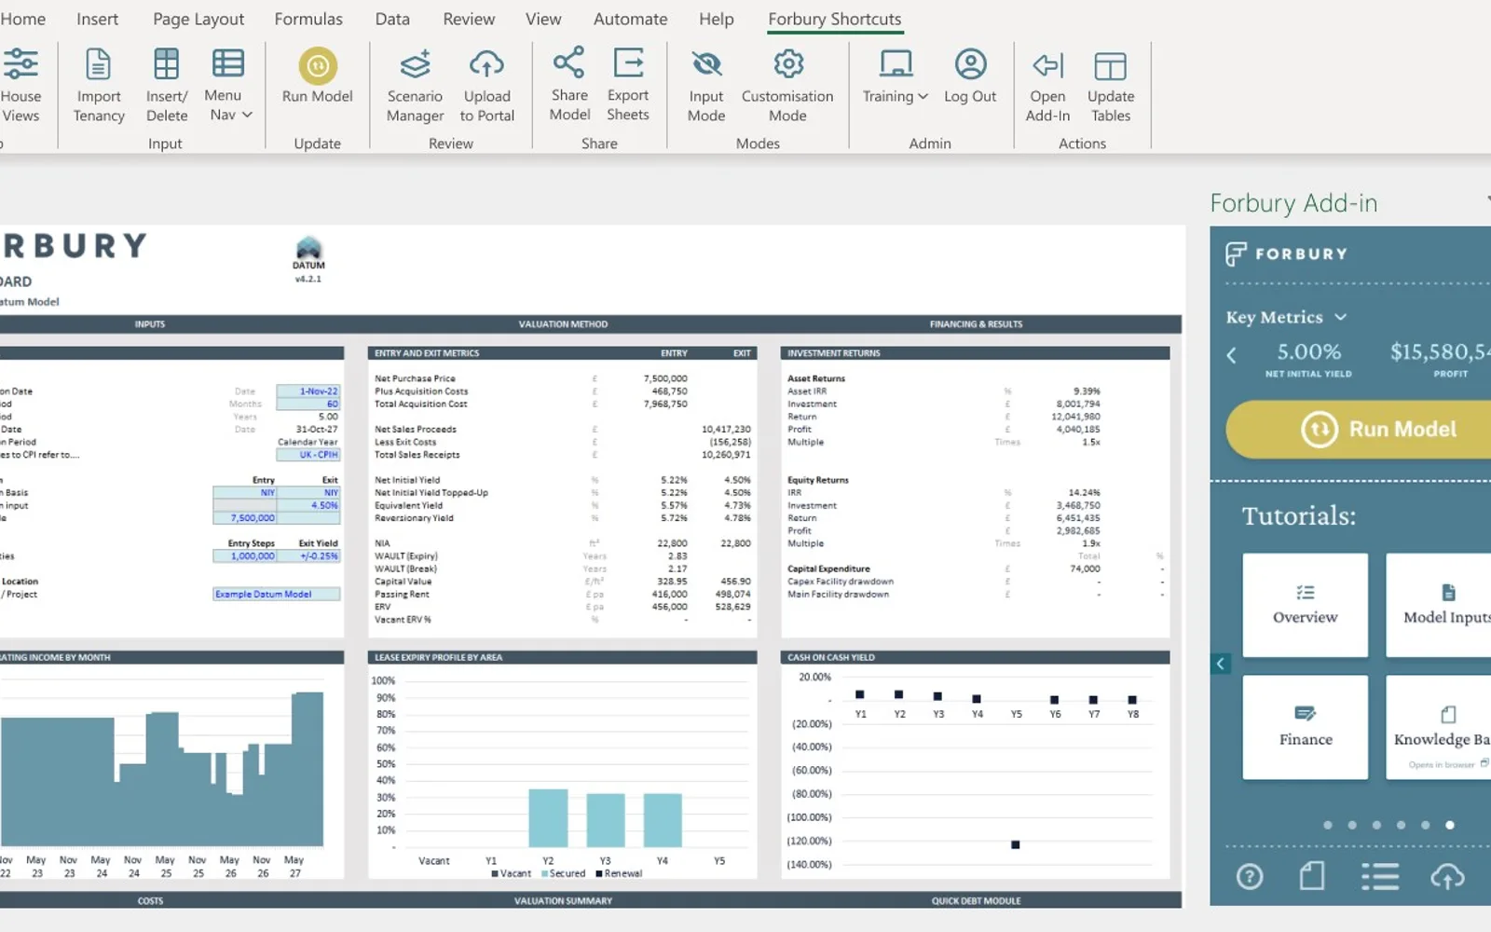Click the Share Model icon

click(x=568, y=63)
